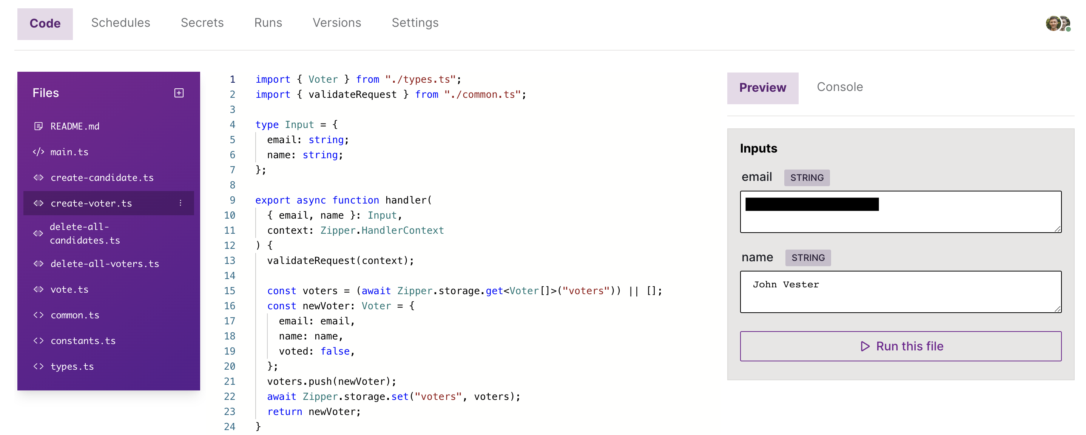Click the name input text field
Viewport: 1086px width, 435px height.
(x=900, y=292)
